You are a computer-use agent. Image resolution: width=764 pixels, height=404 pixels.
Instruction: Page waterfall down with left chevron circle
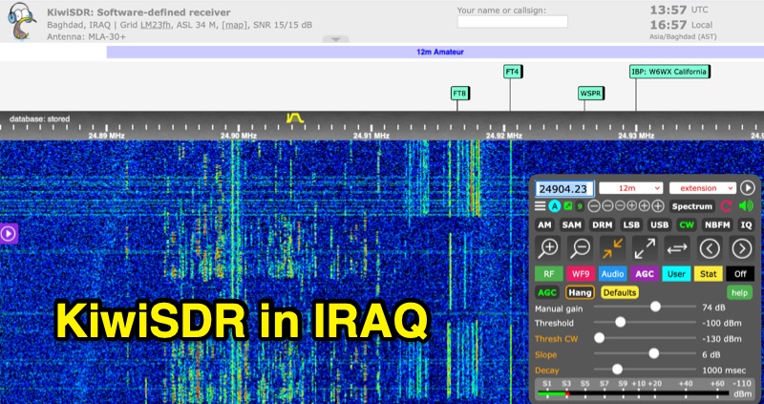coord(710,248)
